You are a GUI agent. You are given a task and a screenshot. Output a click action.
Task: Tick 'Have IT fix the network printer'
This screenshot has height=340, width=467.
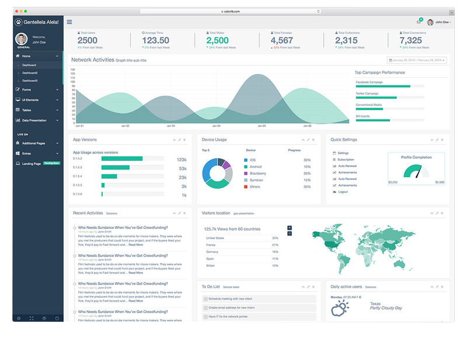tap(205, 316)
